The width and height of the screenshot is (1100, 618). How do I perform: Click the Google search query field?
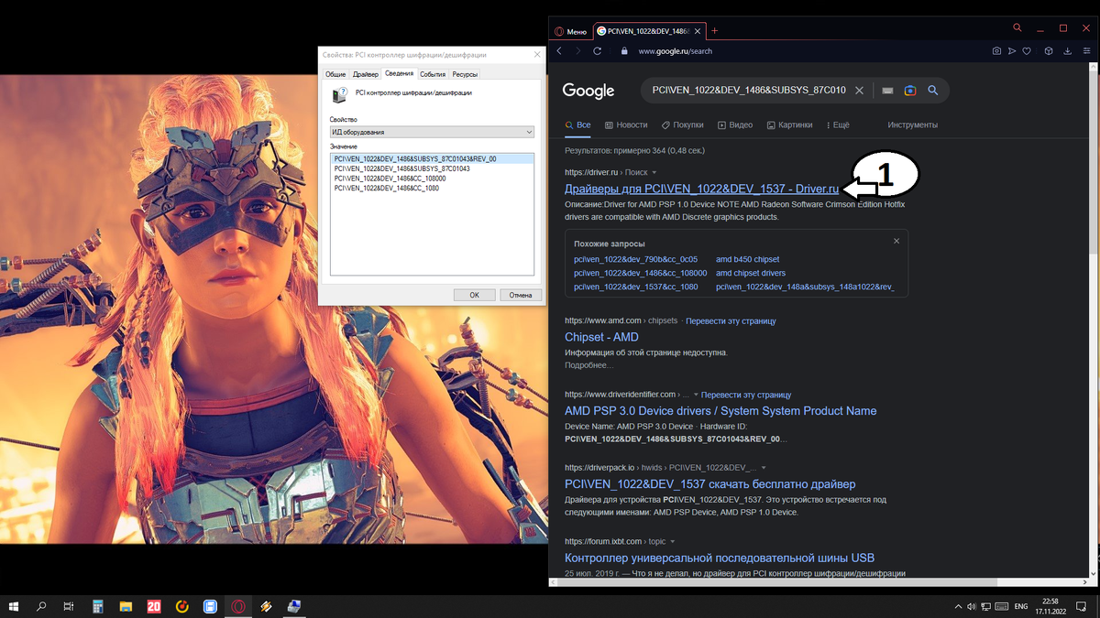(x=749, y=91)
